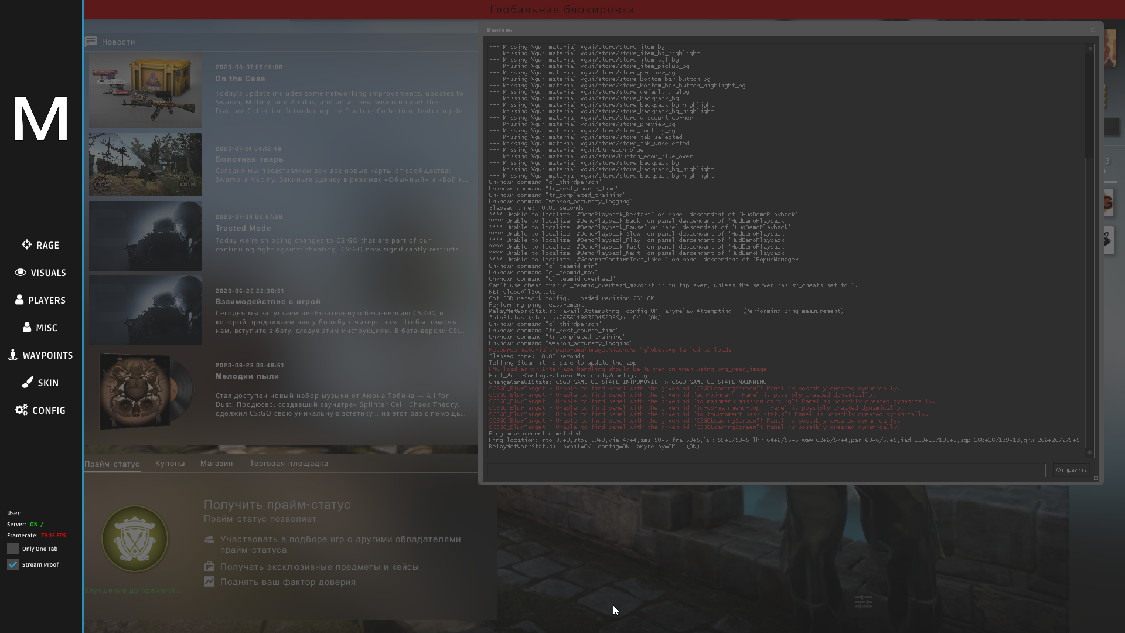Open the CONFIG gears section
The height and width of the screenshot is (633, 1125).
(x=40, y=410)
